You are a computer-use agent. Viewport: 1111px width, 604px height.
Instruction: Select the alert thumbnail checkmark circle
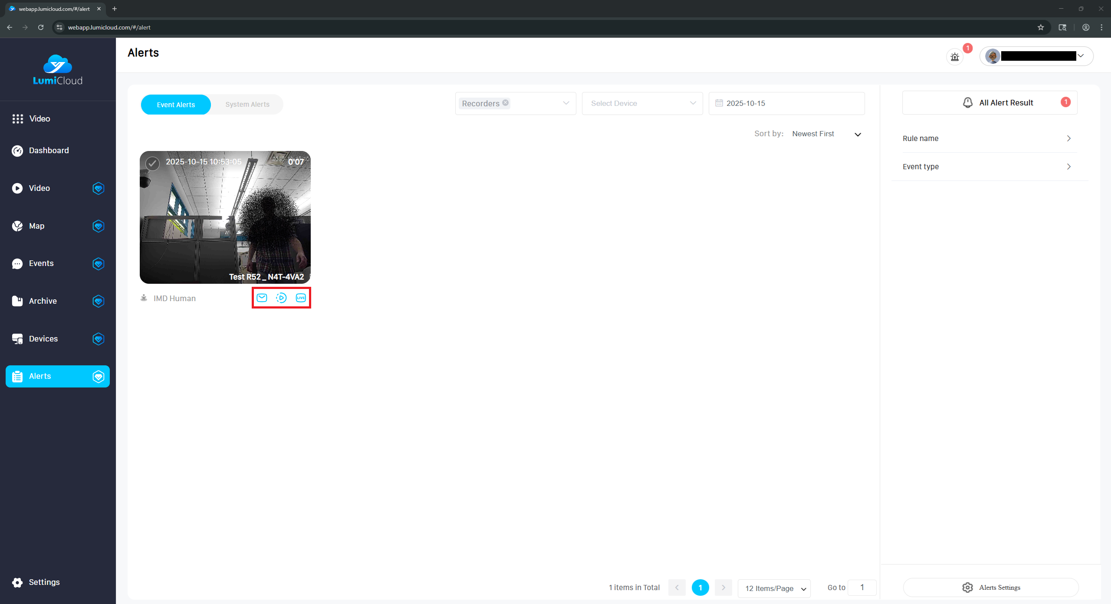(x=152, y=164)
